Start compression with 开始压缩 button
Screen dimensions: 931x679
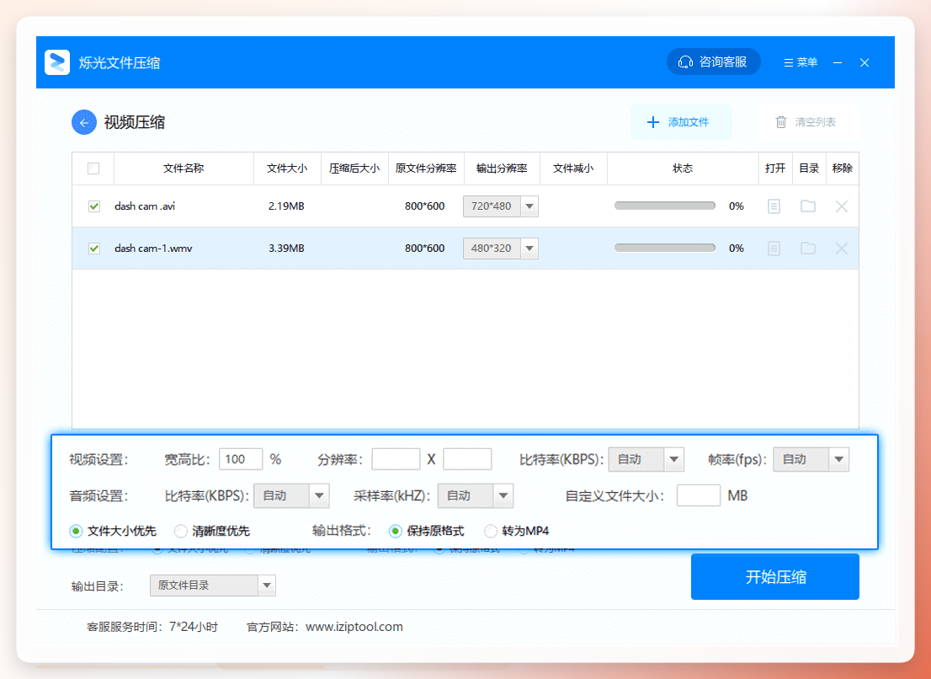774,577
